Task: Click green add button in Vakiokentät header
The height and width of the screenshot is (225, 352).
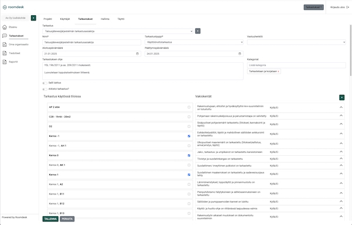Action: point(341,97)
